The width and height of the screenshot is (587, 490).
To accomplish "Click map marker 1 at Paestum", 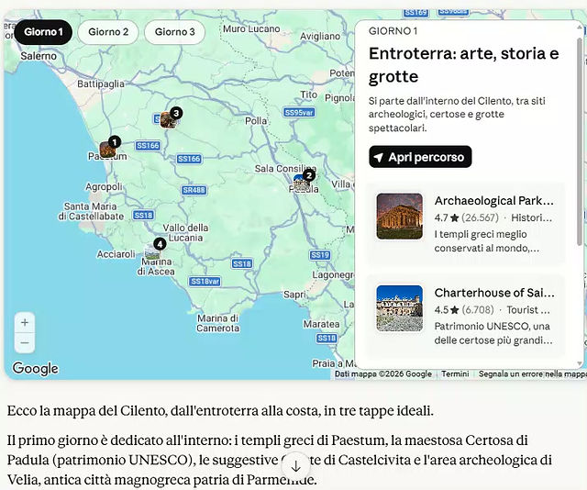I will 110,147.
